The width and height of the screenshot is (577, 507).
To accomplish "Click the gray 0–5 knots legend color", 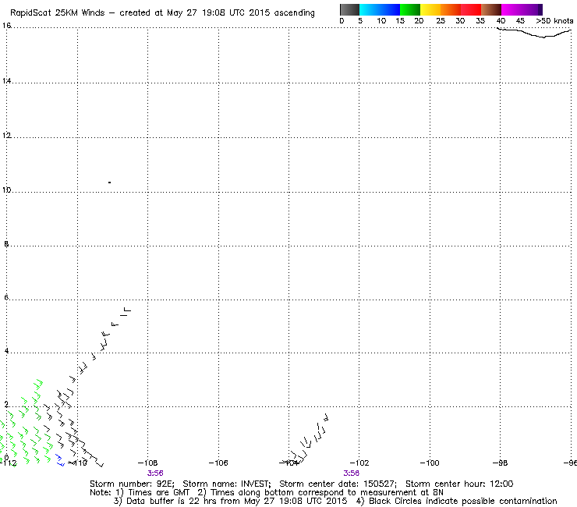I will [349, 9].
